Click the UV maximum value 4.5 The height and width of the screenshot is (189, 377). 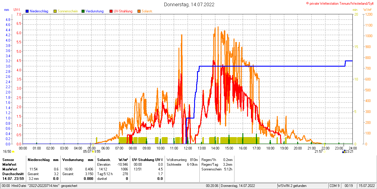(160, 169)
